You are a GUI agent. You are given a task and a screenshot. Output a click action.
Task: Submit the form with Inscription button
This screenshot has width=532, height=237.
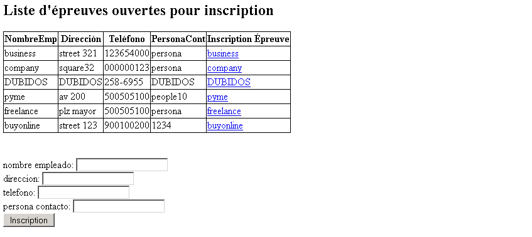pyautogui.click(x=29, y=221)
